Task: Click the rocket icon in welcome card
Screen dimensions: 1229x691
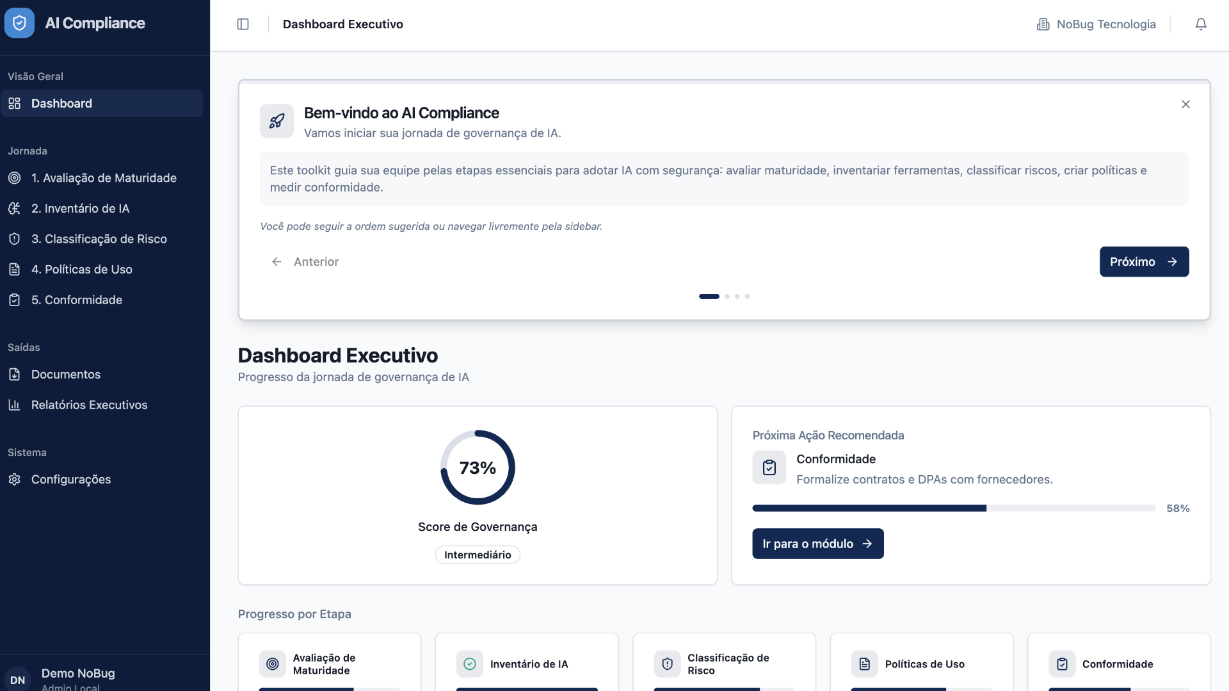Action: point(277,121)
